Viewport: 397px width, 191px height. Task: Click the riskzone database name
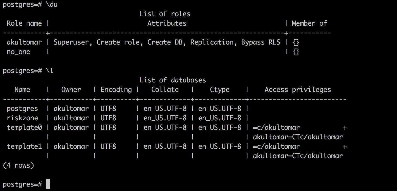coord(22,118)
